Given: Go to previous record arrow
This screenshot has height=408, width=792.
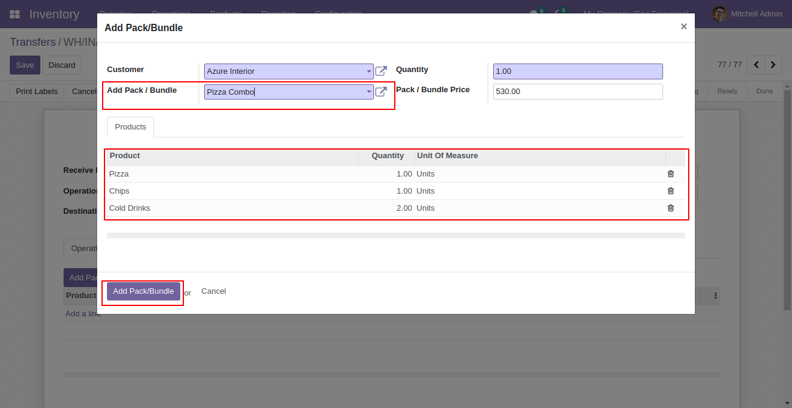Looking at the screenshot, I should [756, 64].
